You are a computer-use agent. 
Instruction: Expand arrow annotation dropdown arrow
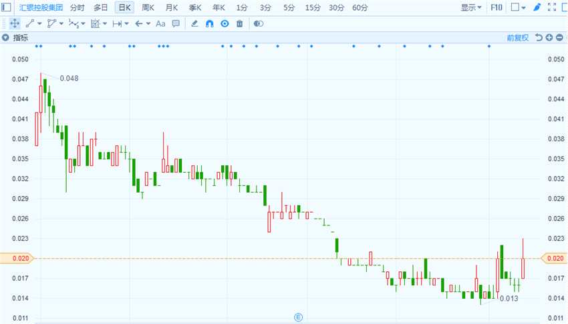148,24
